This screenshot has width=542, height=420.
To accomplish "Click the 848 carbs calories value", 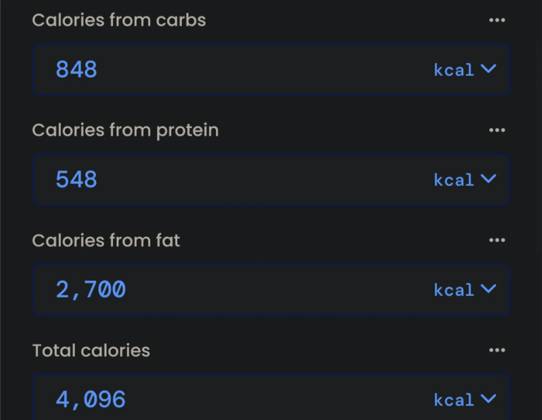I will [76, 69].
